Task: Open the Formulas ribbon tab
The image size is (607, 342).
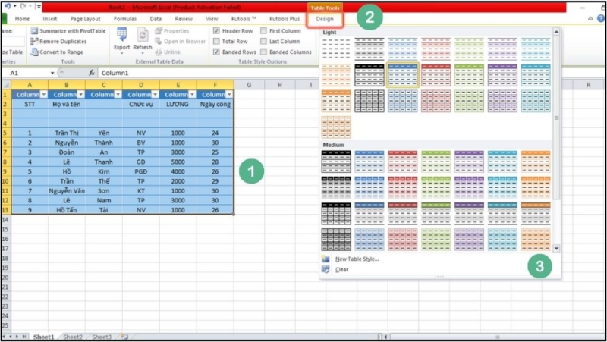Action: [126, 18]
